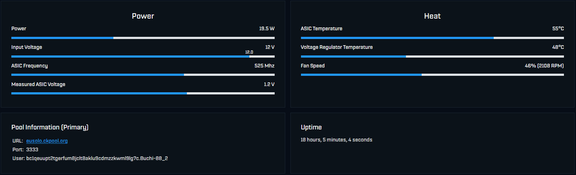The image size is (576, 175).
Task: Click the Pool Information (Primary) heading
Action: coord(50,127)
